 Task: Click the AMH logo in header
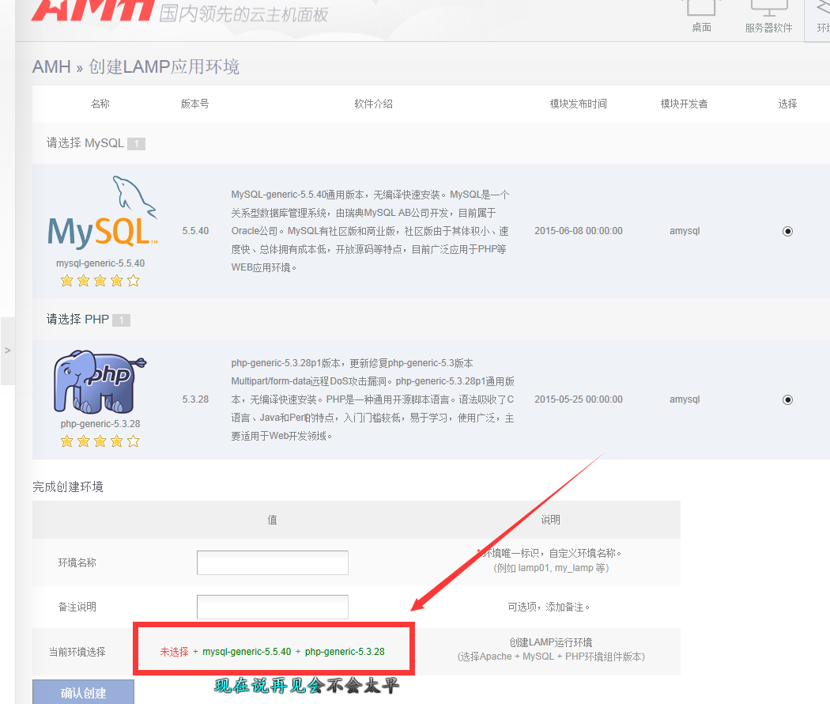coord(93,9)
